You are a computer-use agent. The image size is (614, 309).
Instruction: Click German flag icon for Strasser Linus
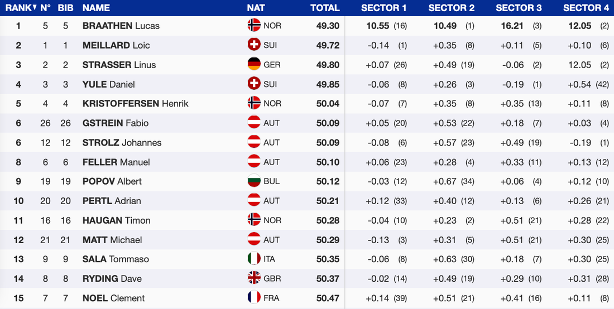254,65
